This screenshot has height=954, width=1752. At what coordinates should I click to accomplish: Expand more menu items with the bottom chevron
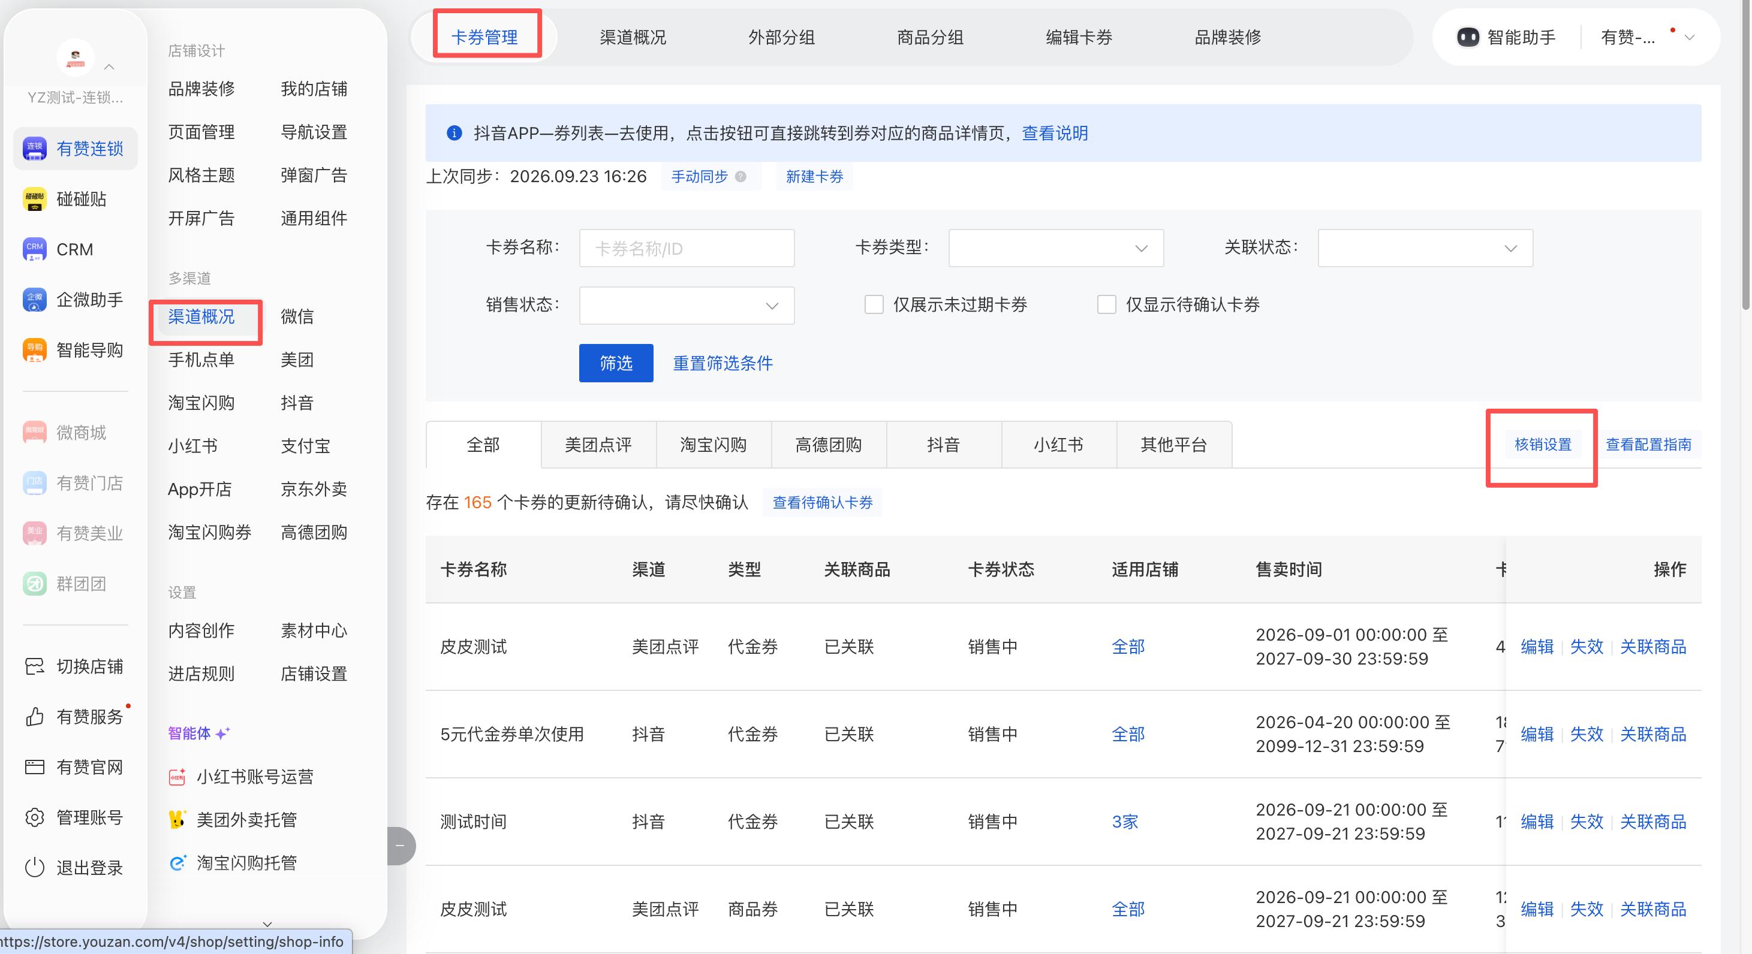coord(267,924)
